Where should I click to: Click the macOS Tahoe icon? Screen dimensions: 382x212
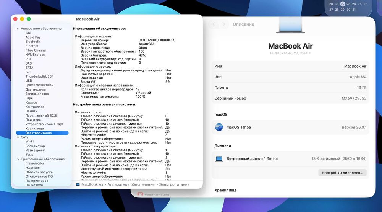[x=219, y=127]
